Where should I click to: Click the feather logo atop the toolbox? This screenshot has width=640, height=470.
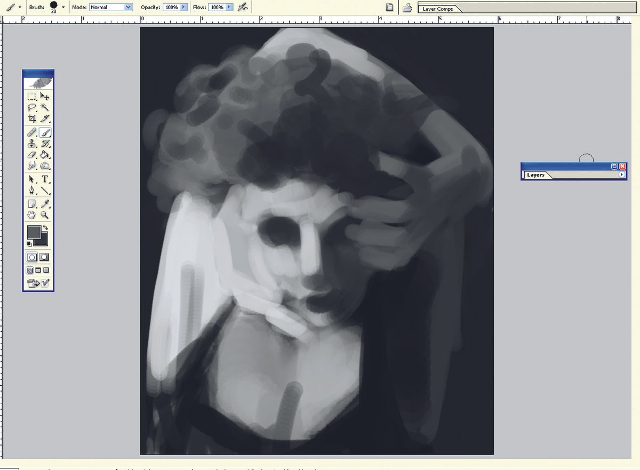(38, 84)
